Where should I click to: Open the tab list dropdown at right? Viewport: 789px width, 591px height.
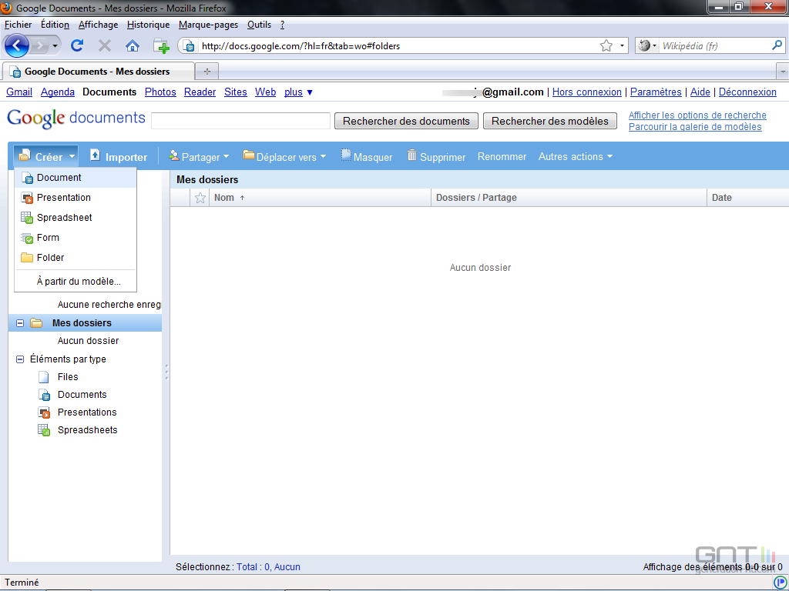coord(783,72)
